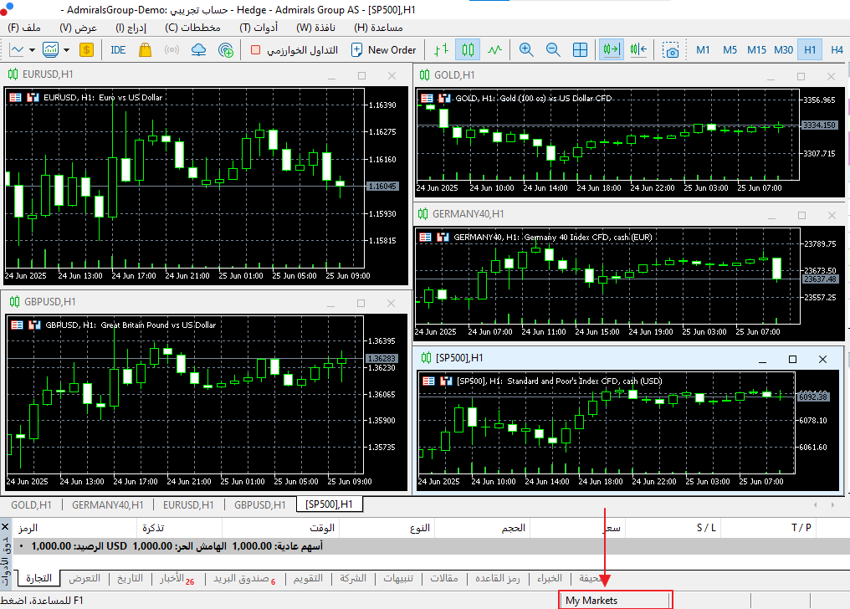This screenshot has width=850, height=609.
Task: Open the مقالات articles tab
Action: pyautogui.click(x=444, y=578)
